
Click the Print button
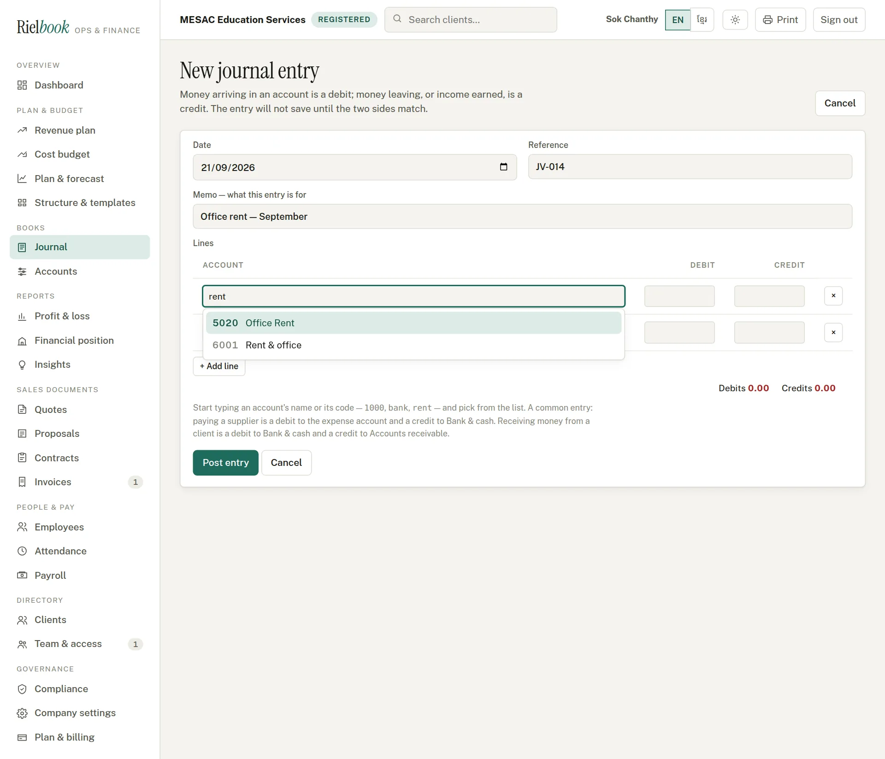pyautogui.click(x=780, y=20)
